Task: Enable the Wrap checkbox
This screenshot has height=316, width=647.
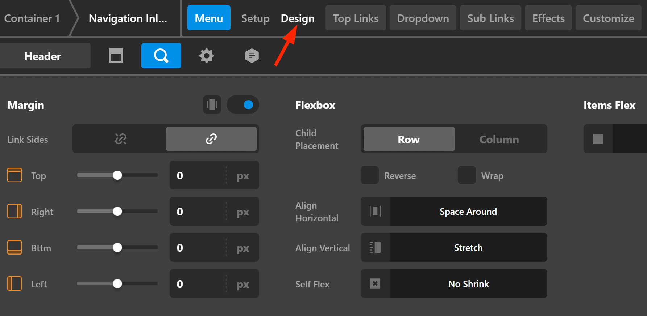Action: [467, 175]
